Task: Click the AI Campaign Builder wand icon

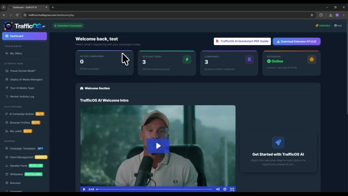Action: pyautogui.click(x=7, y=114)
